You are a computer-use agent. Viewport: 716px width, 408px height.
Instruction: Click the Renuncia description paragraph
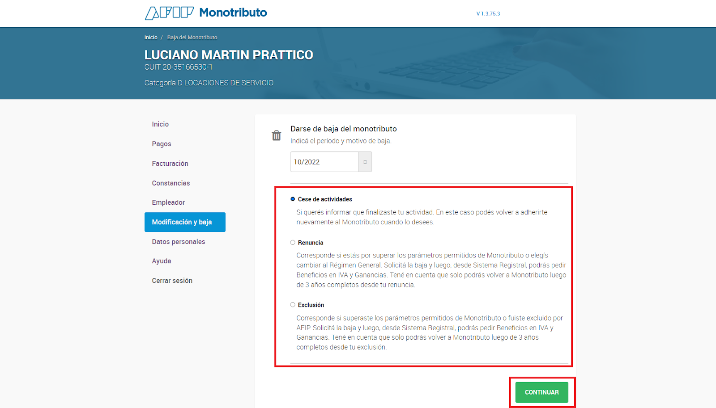(431, 270)
